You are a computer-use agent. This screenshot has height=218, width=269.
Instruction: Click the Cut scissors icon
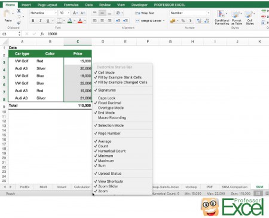point(19,11)
